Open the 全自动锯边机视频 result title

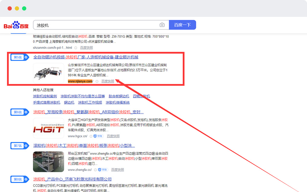(86, 57)
